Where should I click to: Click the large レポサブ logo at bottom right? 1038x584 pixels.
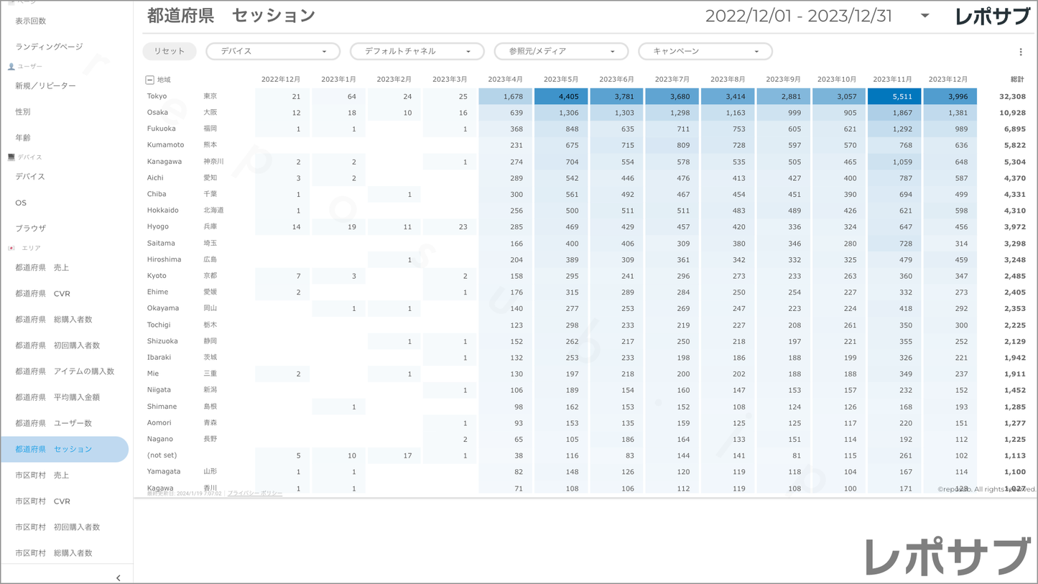(x=947, y=557)
